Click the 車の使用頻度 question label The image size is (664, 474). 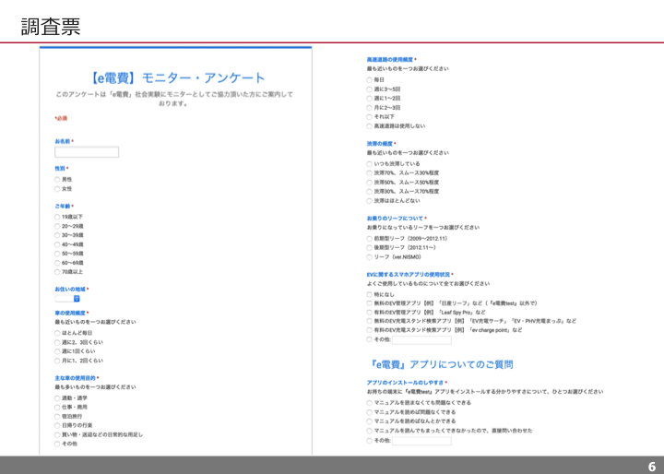click(70, 313)
